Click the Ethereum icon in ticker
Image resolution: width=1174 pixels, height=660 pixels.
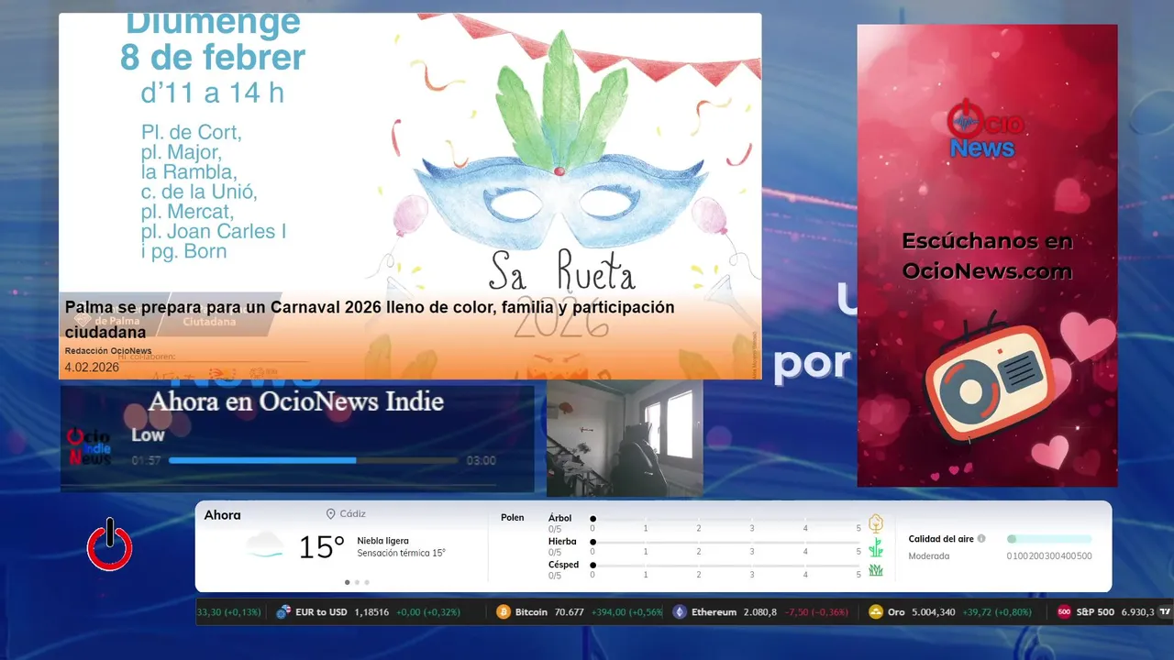pyautogui.click(x=680, y=611)
